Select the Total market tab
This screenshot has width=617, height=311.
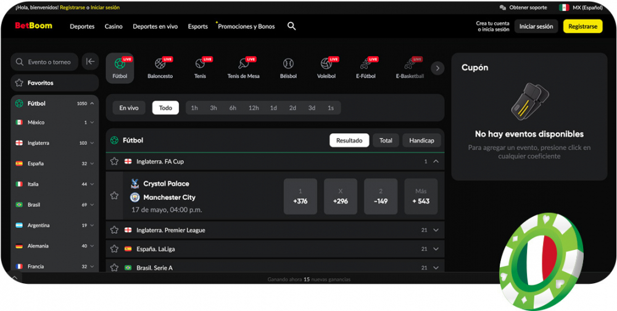tap(386, 141)
